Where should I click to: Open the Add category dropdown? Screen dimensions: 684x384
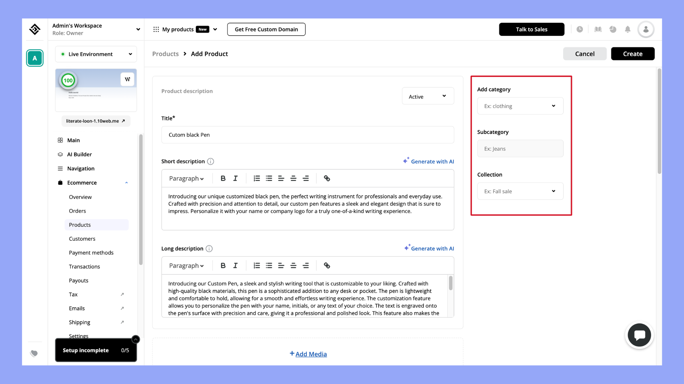tap(520, 106)
